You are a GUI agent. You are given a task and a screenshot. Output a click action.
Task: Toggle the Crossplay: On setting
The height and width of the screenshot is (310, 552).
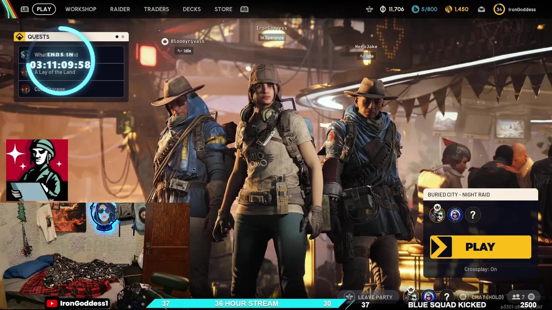point(480,269)
